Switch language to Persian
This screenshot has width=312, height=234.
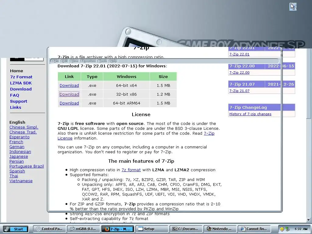[16, 161]
